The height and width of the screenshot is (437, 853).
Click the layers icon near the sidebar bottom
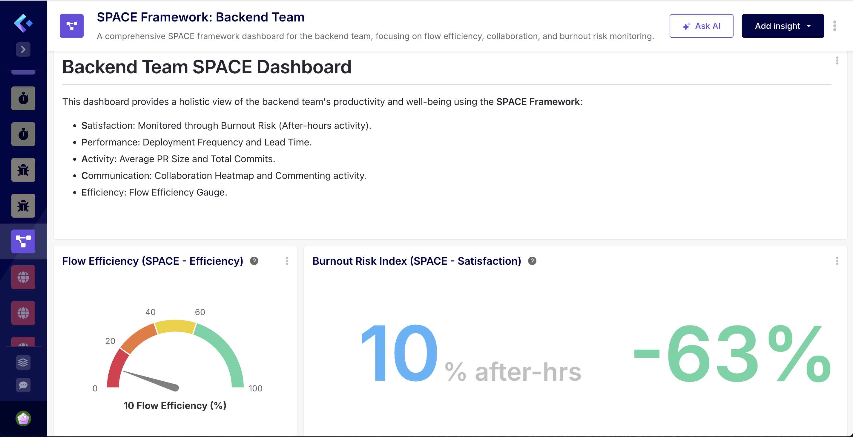pos(23,362)
